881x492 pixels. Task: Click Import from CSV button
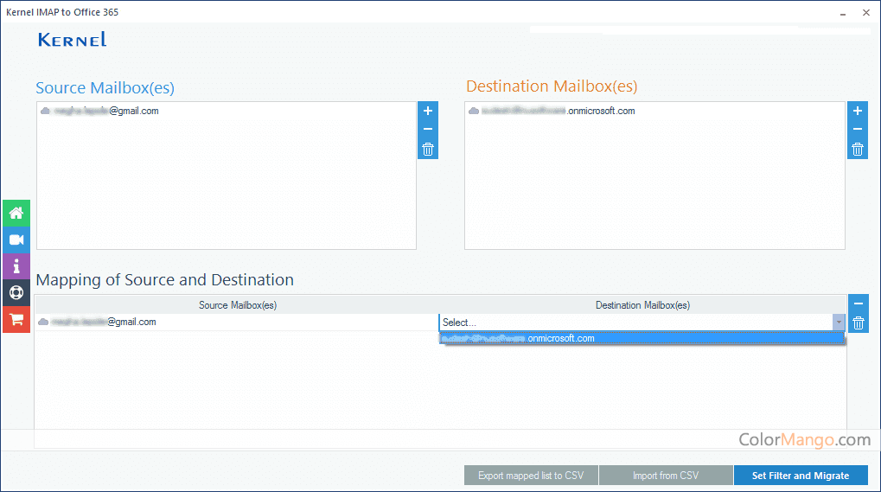[665, 476]
